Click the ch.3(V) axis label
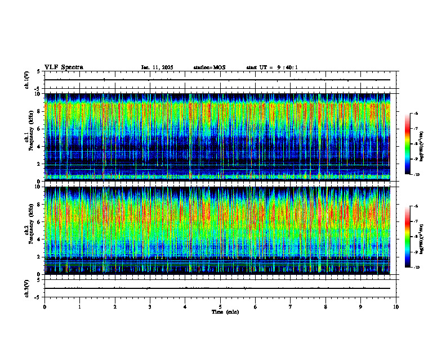Viewport: 446px width, 344px height. pyautogui.click(x=27, y=288)
